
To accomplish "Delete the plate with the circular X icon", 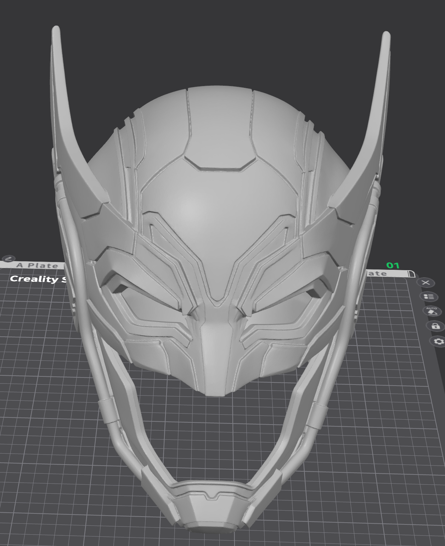I will coord(426,282).
